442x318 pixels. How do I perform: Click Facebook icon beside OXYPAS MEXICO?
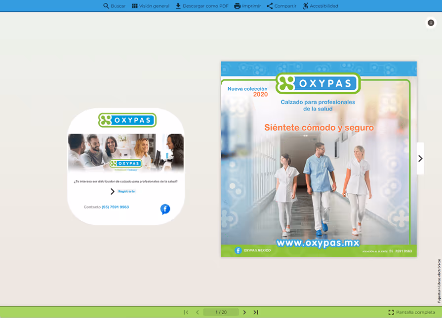pos(238,250)
